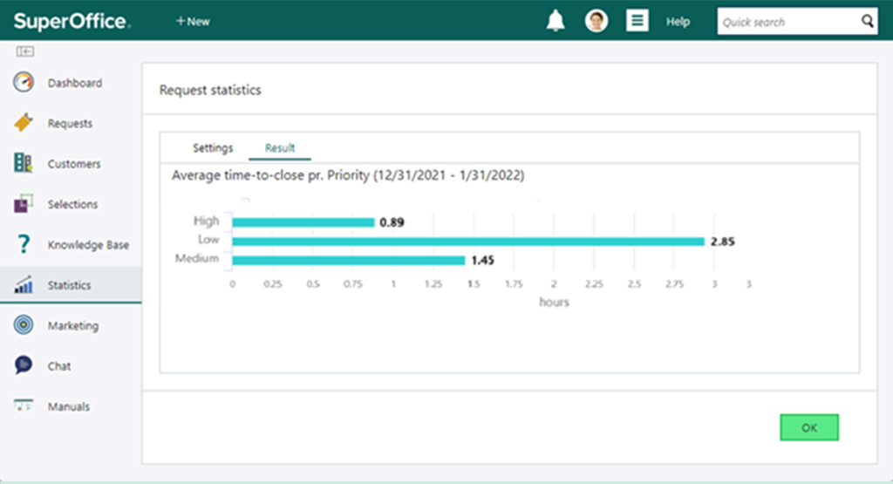Select Statistics in the sidebar
Image resolution: width=893 pixels, height=484 pixels.
[x=69, y=285]
